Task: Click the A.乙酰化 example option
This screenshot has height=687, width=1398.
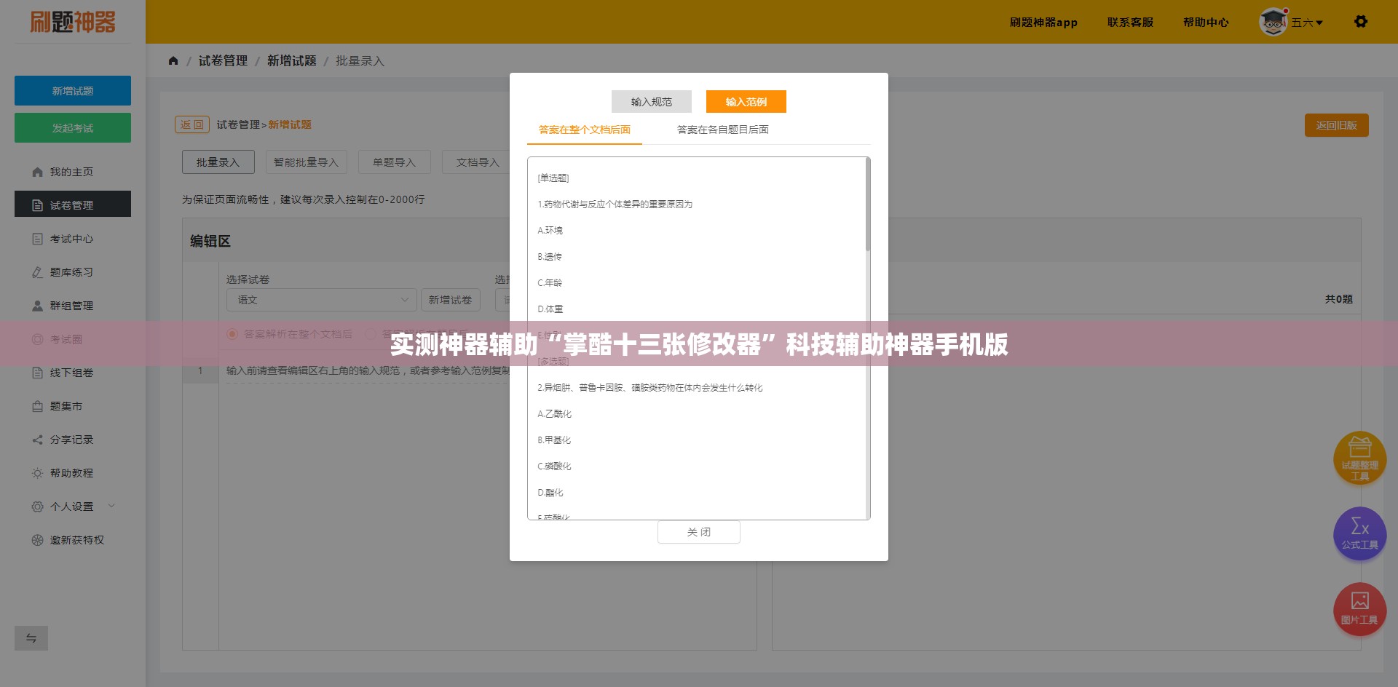Action: (554, 414)
